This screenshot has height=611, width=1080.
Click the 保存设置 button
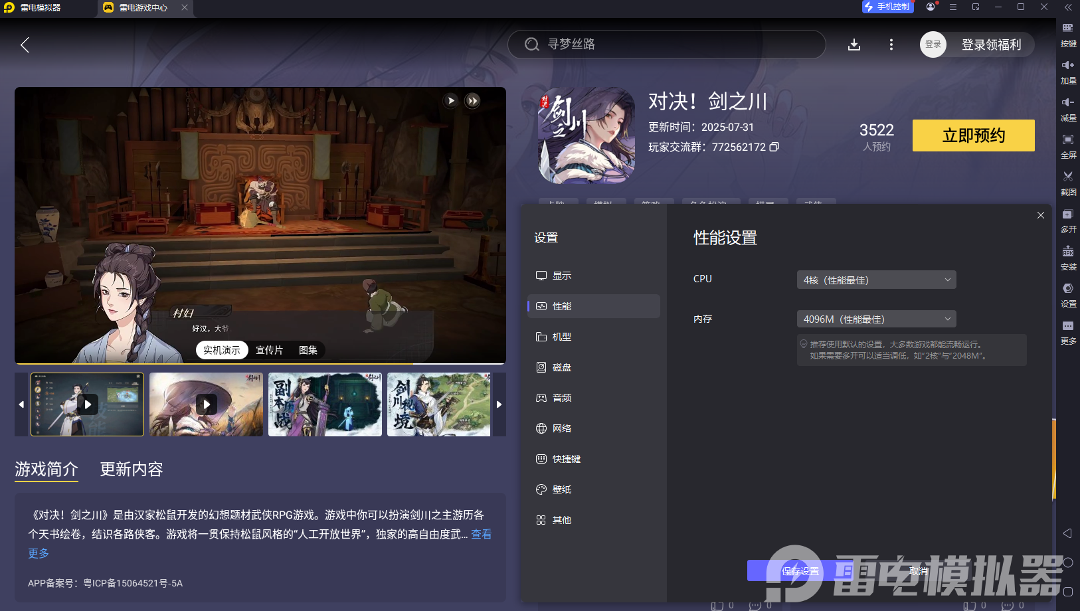click(x=800, y=571)
